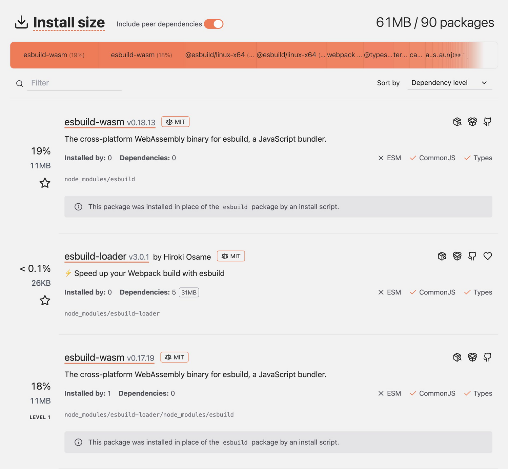This screenshot has width=508, height=469.
Task: Open package box icon for esbuild-wasm v0.17.19
Action: (472, 357)
